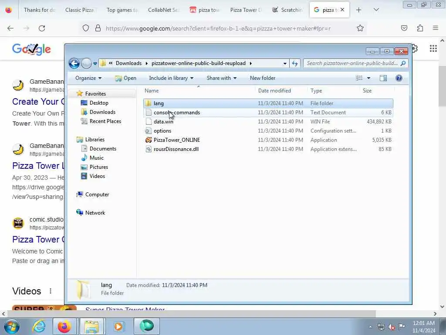Switch to the CollabNet browser tab

point(163,10)
